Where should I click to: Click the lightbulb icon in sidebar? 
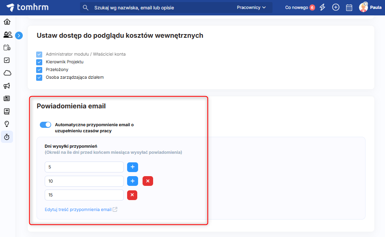pyautogui.click(x=7, y=124)
